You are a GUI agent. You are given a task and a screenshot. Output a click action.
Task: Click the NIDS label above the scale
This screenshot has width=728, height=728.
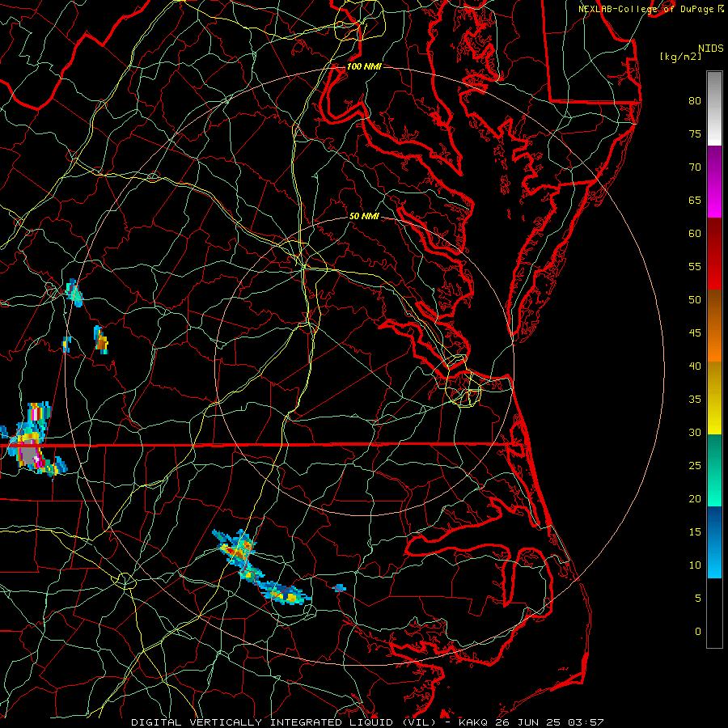(711, 49)
